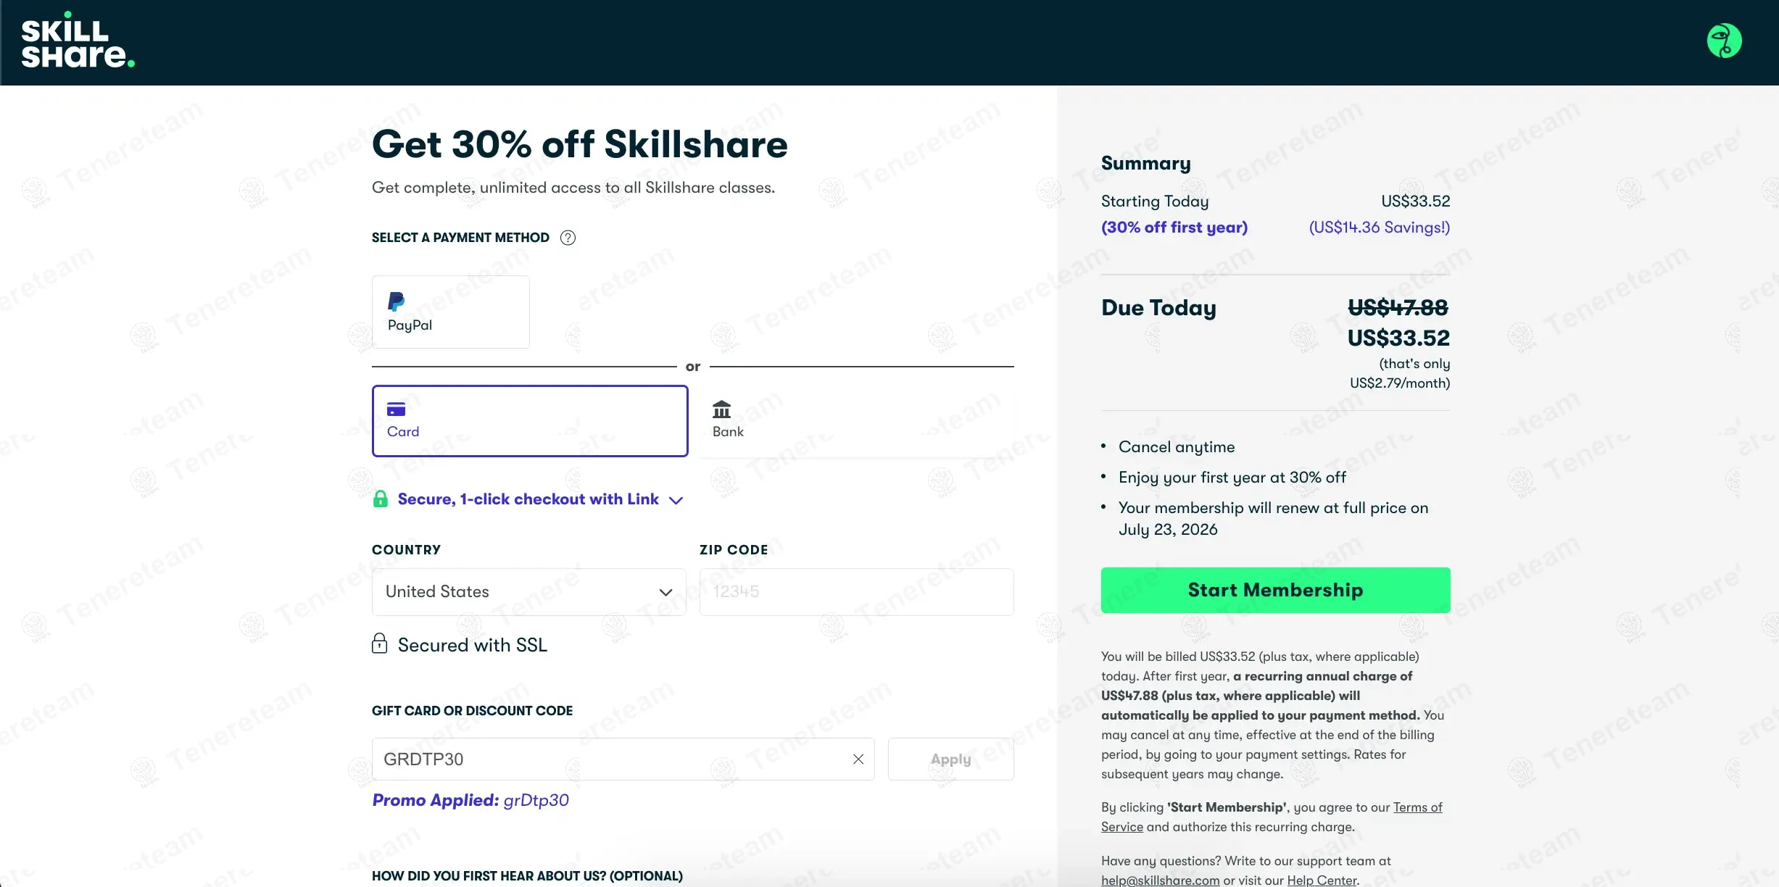Click the credit card icon
Screen dimensions: 1779x887
coord(396,409)
